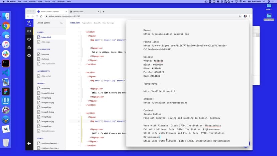Open Chrome's three-dot menu
This screenshot has height=156, width=277.
[250, 16]
